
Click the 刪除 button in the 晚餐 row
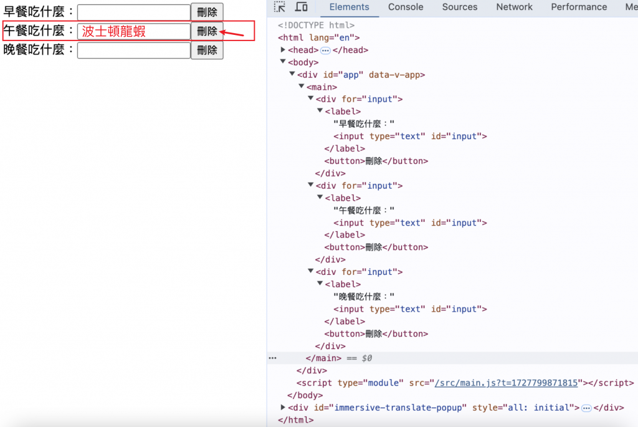click(x=207, y=50)
